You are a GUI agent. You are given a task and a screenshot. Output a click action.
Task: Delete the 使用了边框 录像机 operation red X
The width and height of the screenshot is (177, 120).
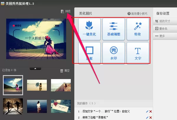pos(150,118)
